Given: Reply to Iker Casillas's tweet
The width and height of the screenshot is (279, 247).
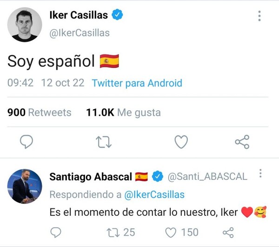Looking at the screenshot, I should pyautogui.click(x=27, y=142).
